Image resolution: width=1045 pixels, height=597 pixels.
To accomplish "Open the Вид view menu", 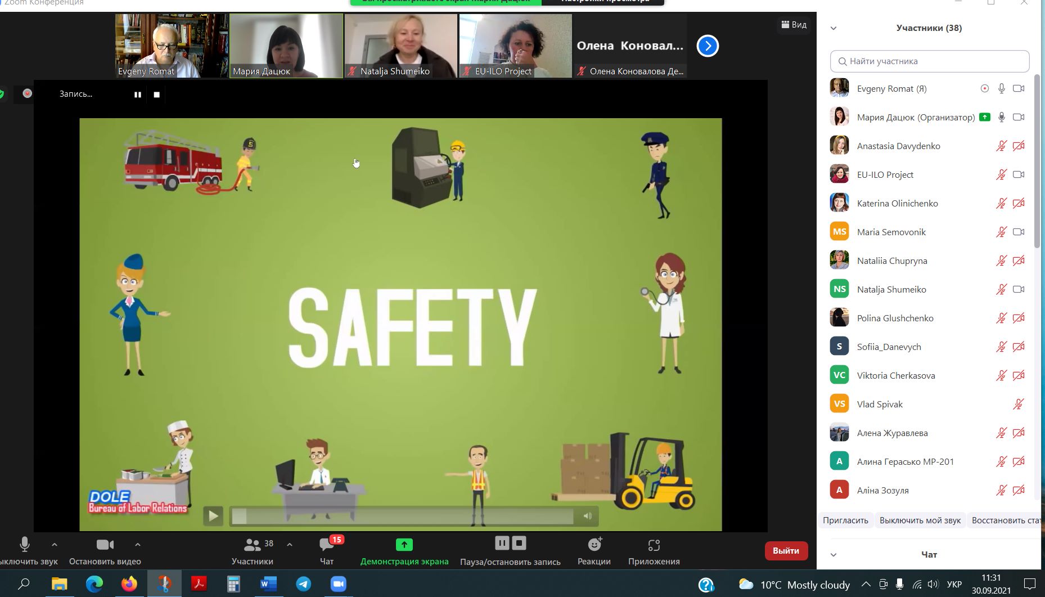I will (x=794, y=25).
